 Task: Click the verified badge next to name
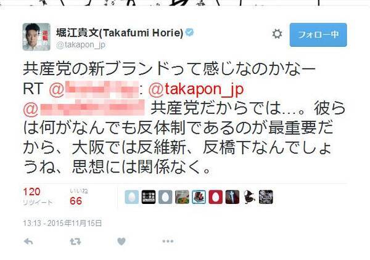click(189, 32)
